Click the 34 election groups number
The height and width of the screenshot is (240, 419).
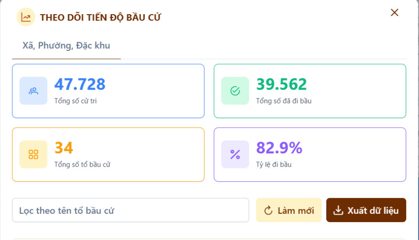coord(64,148)
